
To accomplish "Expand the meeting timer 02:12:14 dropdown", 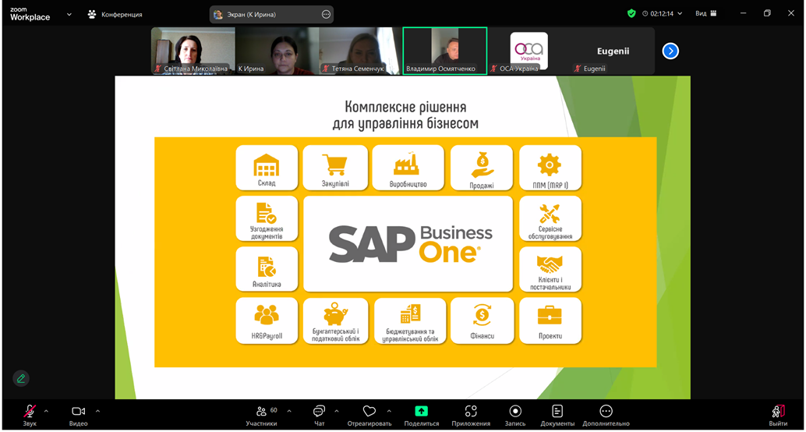I will click(x=663, y=14).
